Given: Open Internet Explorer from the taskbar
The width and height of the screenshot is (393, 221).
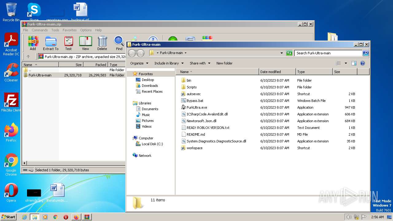Looking at the screenshot, I should 24,217.
